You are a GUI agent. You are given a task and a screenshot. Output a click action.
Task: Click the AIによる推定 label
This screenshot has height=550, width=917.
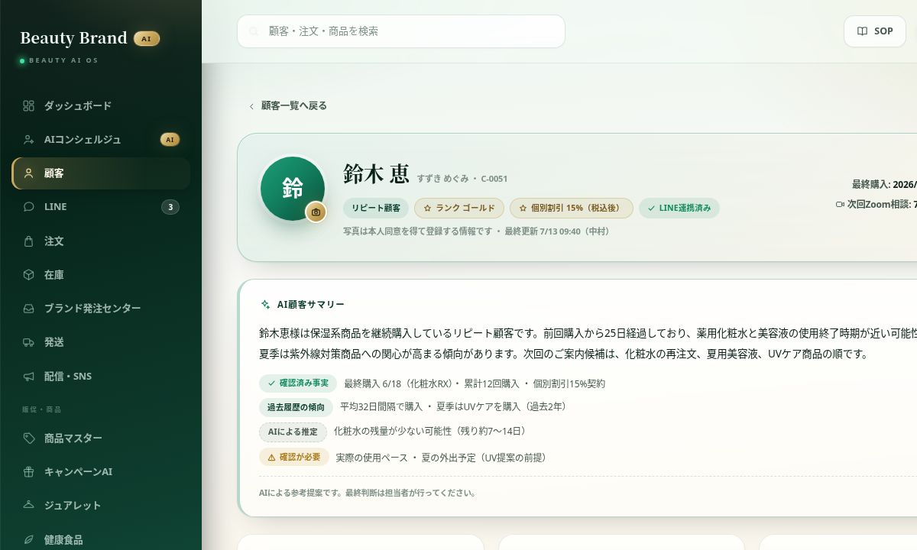[x=293, y=432]
